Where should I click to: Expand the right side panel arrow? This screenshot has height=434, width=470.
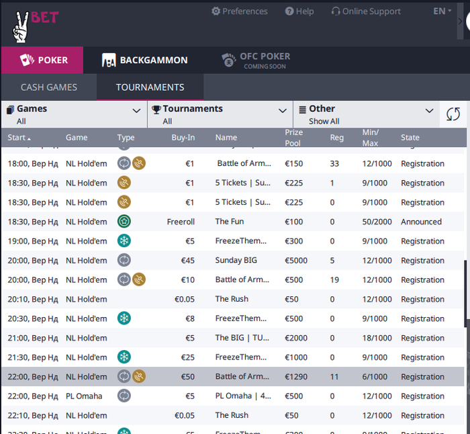460,21
